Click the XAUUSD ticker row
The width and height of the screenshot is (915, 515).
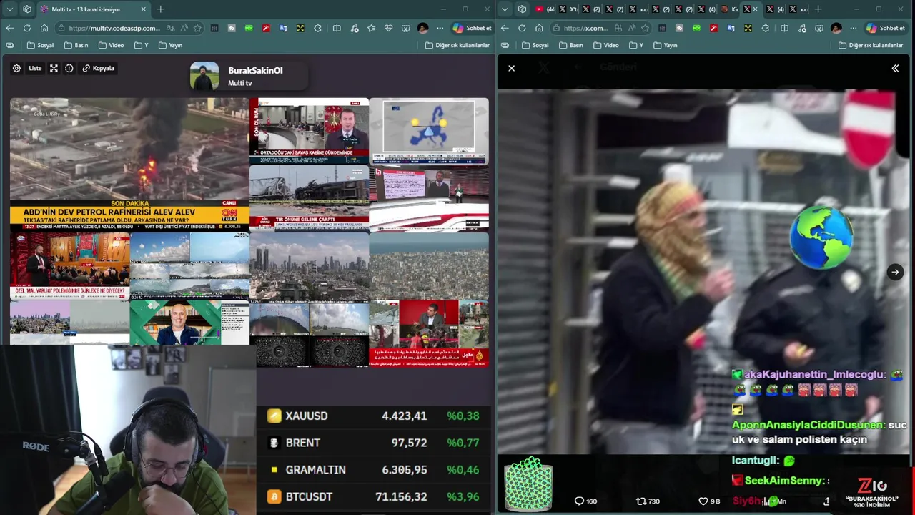(373, 416)
